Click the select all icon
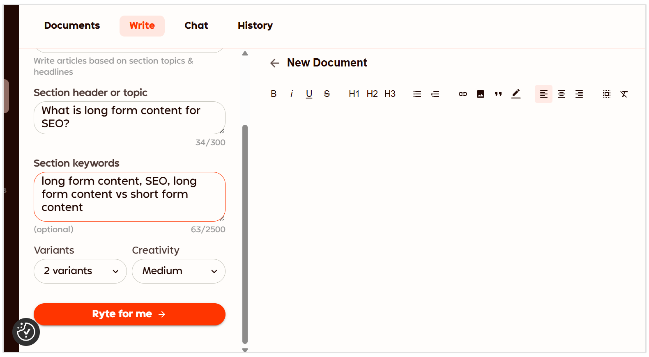The height and width of the screenshot is (357, 649). 606,94
